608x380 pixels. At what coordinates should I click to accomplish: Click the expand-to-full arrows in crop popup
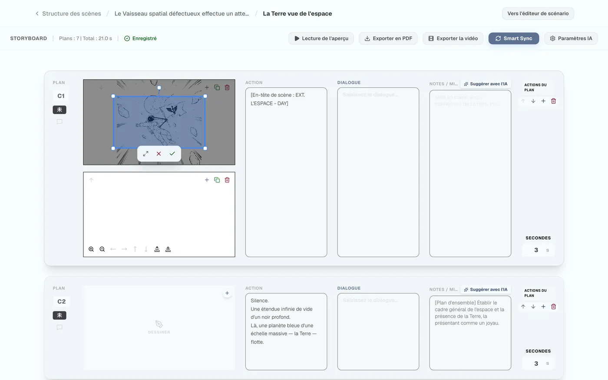coord(145,154)
